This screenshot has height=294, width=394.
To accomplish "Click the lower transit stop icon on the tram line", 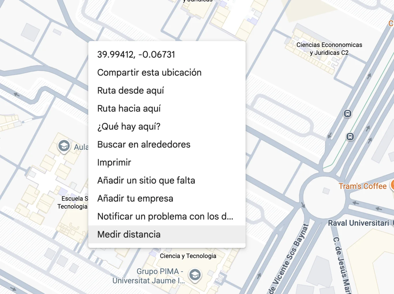I will click(x=350, y=137).
